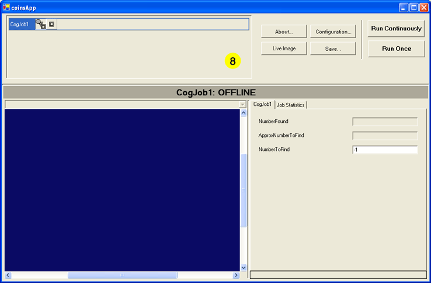The image size is (431, 283).
Task: Click the coinsApp title bar icon
Action: click(6, 7)
